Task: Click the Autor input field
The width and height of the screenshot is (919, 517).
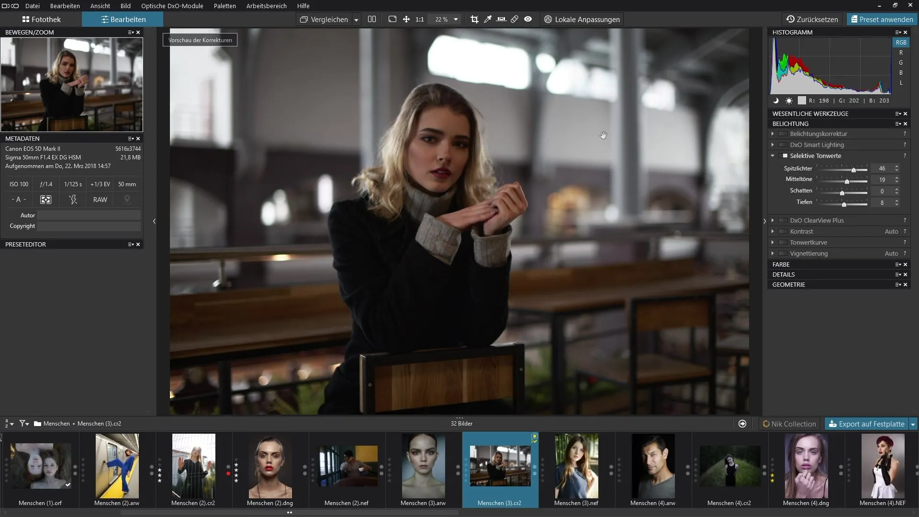Action: coord(89,215)
